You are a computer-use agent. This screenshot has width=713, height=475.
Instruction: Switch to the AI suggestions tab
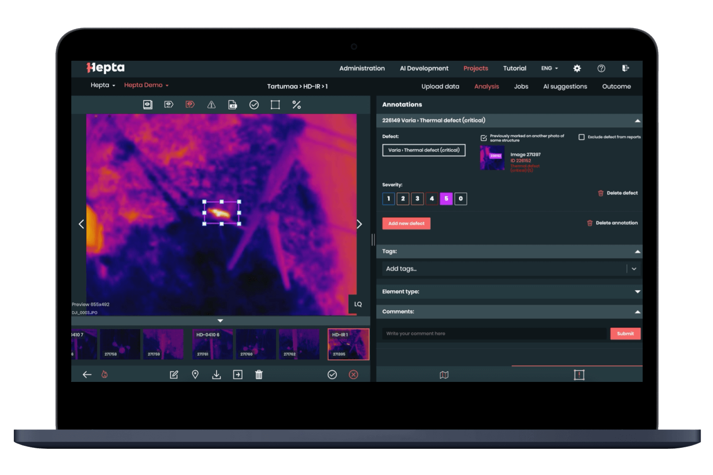pos(565,86)
